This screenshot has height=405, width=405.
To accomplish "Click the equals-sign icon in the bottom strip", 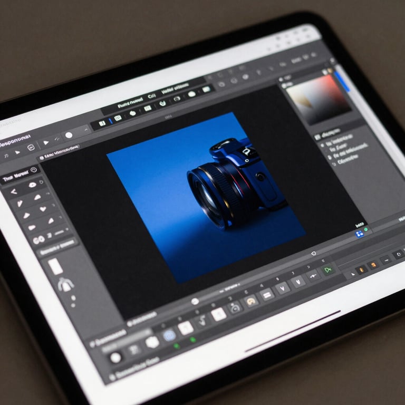I will (x=267, y=294).
